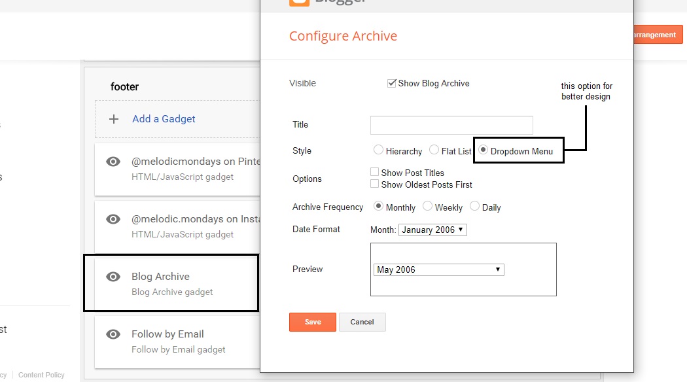
Task: Toggle visibility eye for Pinterest gadget
Action: click(113, 162)
